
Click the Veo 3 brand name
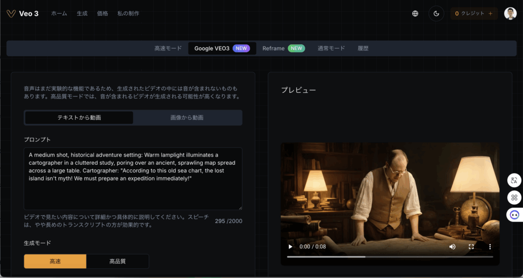29,14
